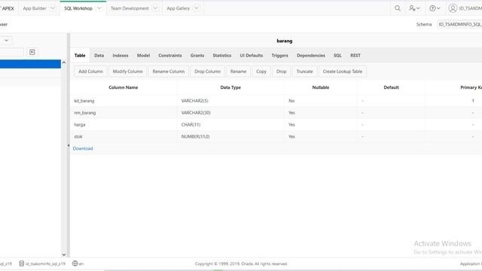The width and height of the screenshot is (482, 271).
Task: Switch to the UI Defaults tab
Action: click(251, 55)
